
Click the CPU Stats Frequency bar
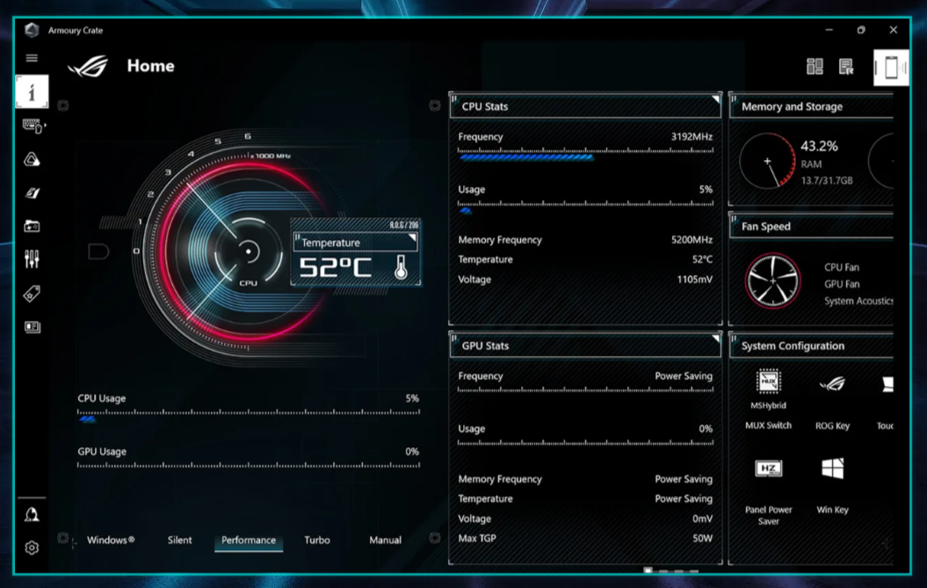pos(585,154)
